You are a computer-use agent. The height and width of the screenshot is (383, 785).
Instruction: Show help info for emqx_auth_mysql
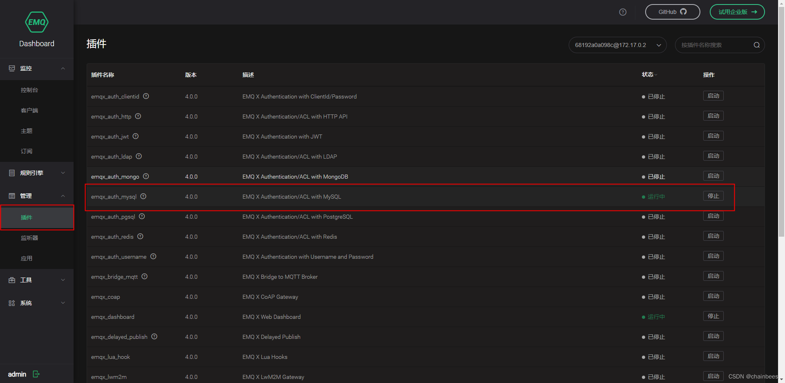click(x=144, y=196)
